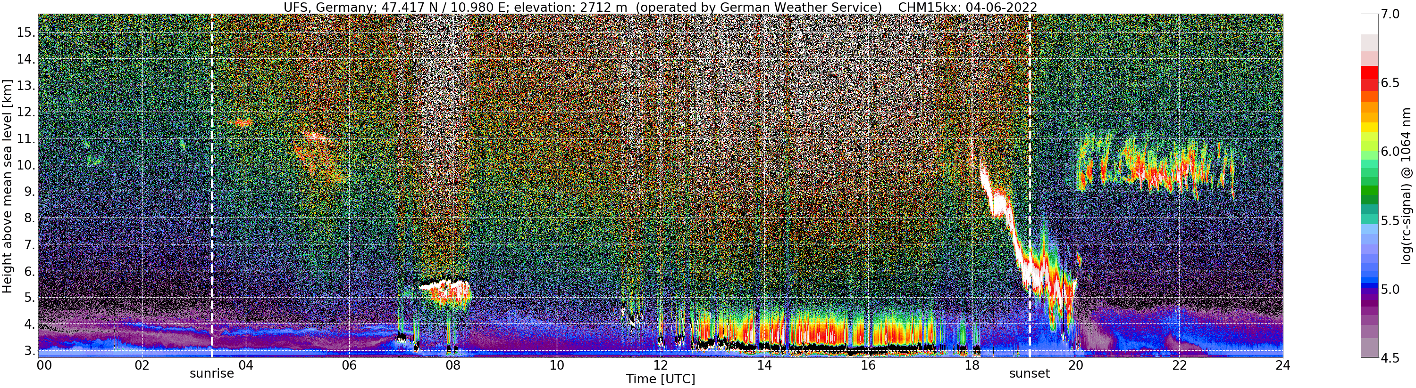Screen dimensions: 1416x388
Task: Click the colorbar value "4.5"
Action: [x=1390, y=358]
